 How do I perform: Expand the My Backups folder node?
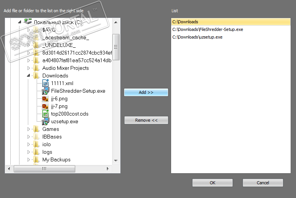pyautogui.click(x=29, y=159)
